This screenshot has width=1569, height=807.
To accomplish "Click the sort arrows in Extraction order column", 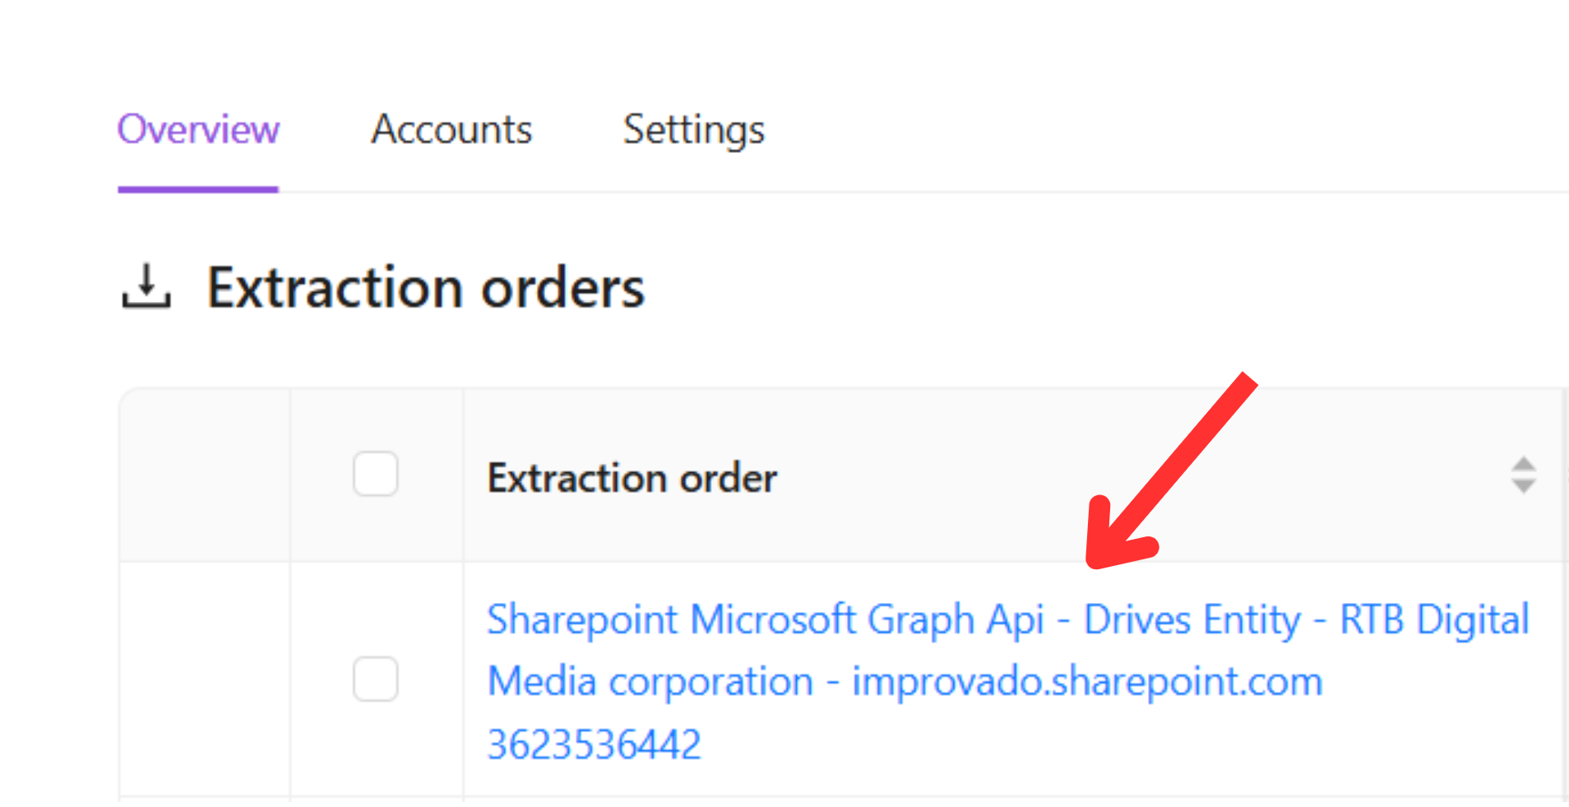I will pyautogui.click(x=1523, y=475).
